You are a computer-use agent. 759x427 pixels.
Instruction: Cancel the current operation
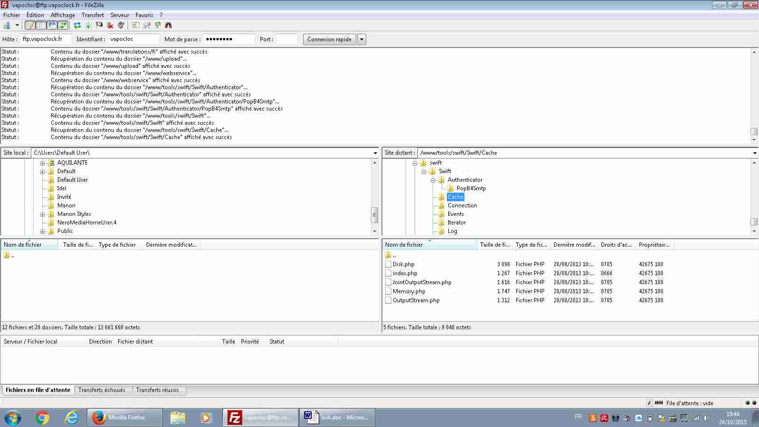[x=99, y=25]
